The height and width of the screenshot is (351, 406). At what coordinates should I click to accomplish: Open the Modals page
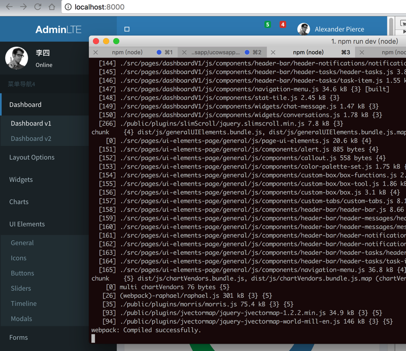[21, 319]
